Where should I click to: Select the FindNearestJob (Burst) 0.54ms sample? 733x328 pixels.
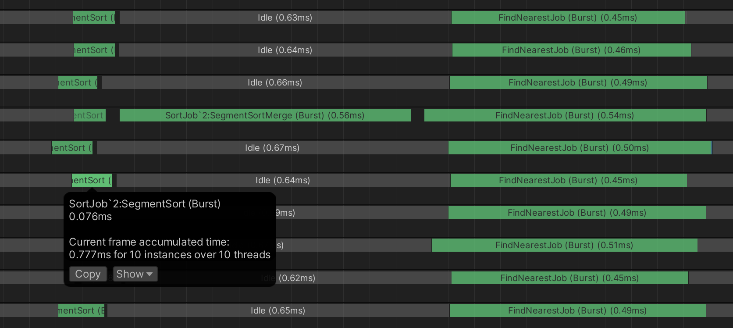coord(565,115)
